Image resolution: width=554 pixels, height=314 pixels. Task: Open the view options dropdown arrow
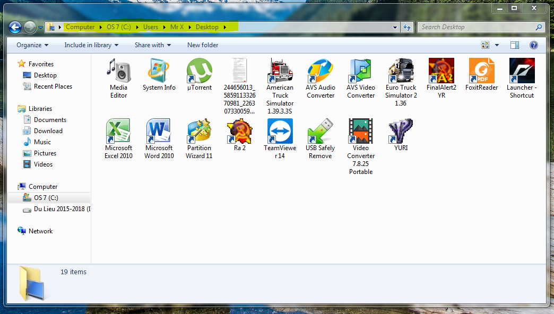point(497,45)
